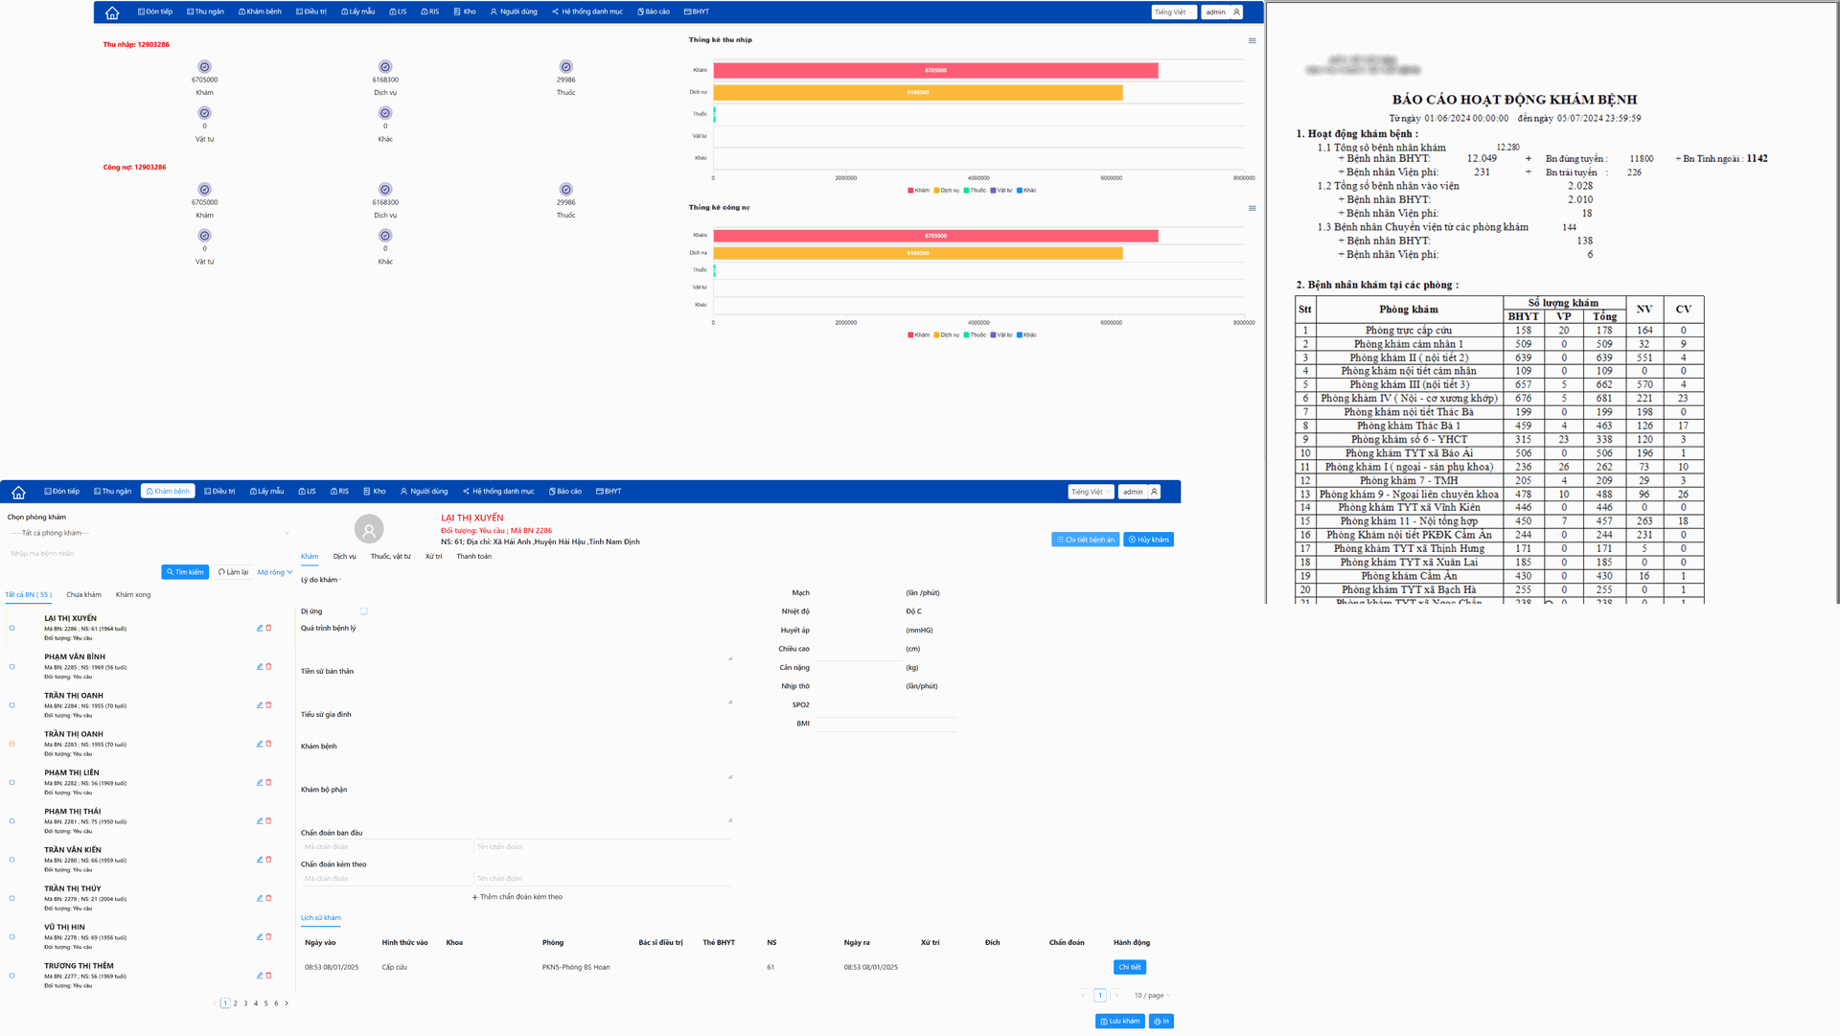This screenshot has width=1840, height=1036.
Task: Toggle the Dịch vụ legend in the debt chart
Action: pos(945,335)
